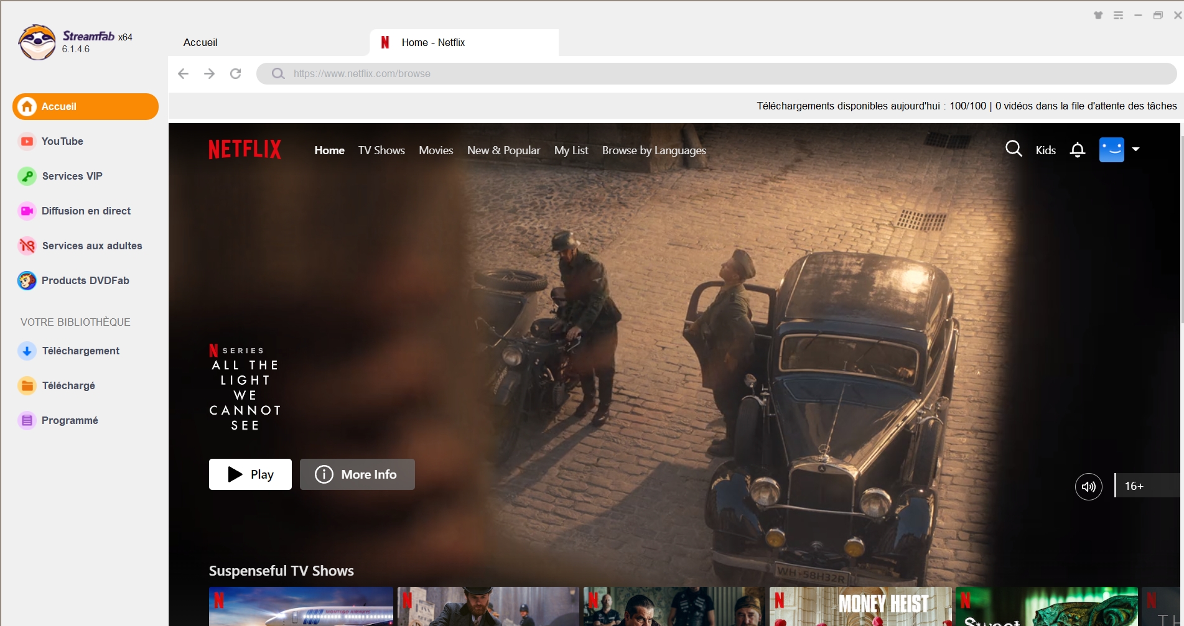The height and width of the screenshot is (626, 1184).
Task: Click the Programmé schedule icon
Action: [27, 420]
